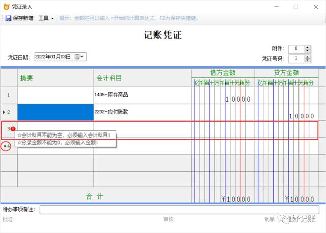
Task: Expand the 工具 dropdown arrow
Action: click(52, 18)
